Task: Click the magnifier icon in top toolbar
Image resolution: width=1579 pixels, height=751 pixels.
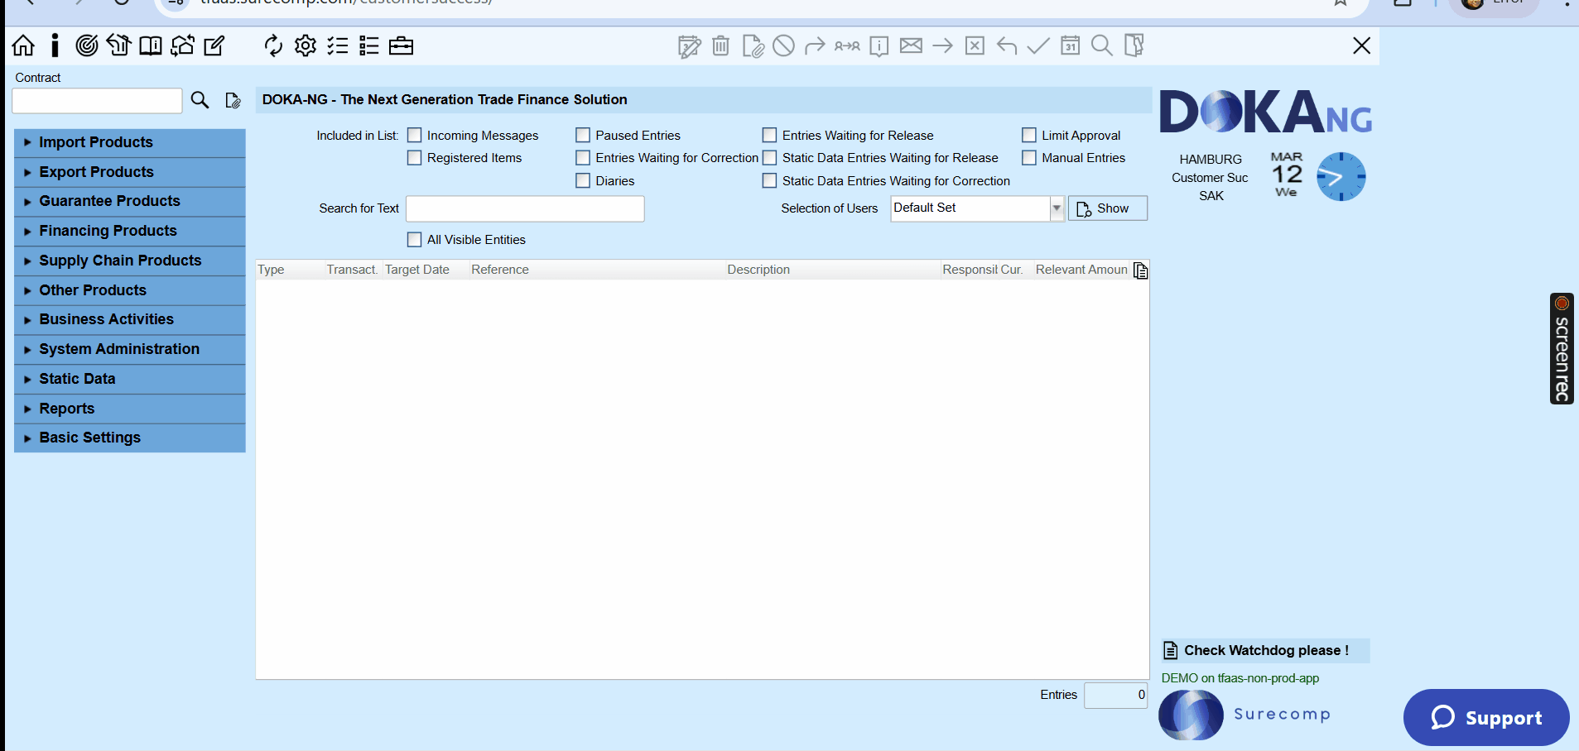Action: [1102, 45]
